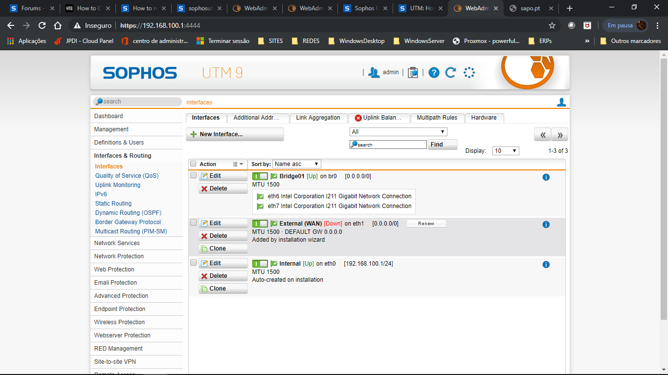Click the sidebar menu search field
This screenshot has width=668, height=375.
point(137,102)
